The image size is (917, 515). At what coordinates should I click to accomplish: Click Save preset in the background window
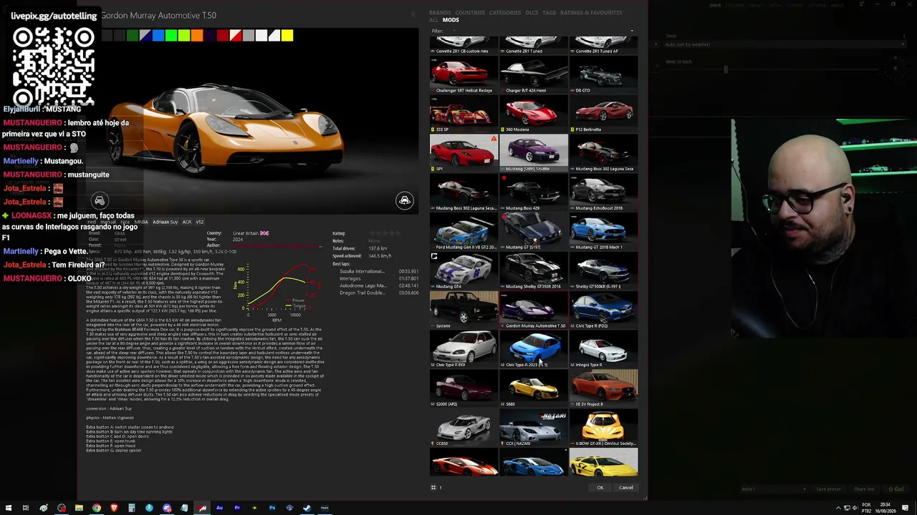click(x=828, y=489)
